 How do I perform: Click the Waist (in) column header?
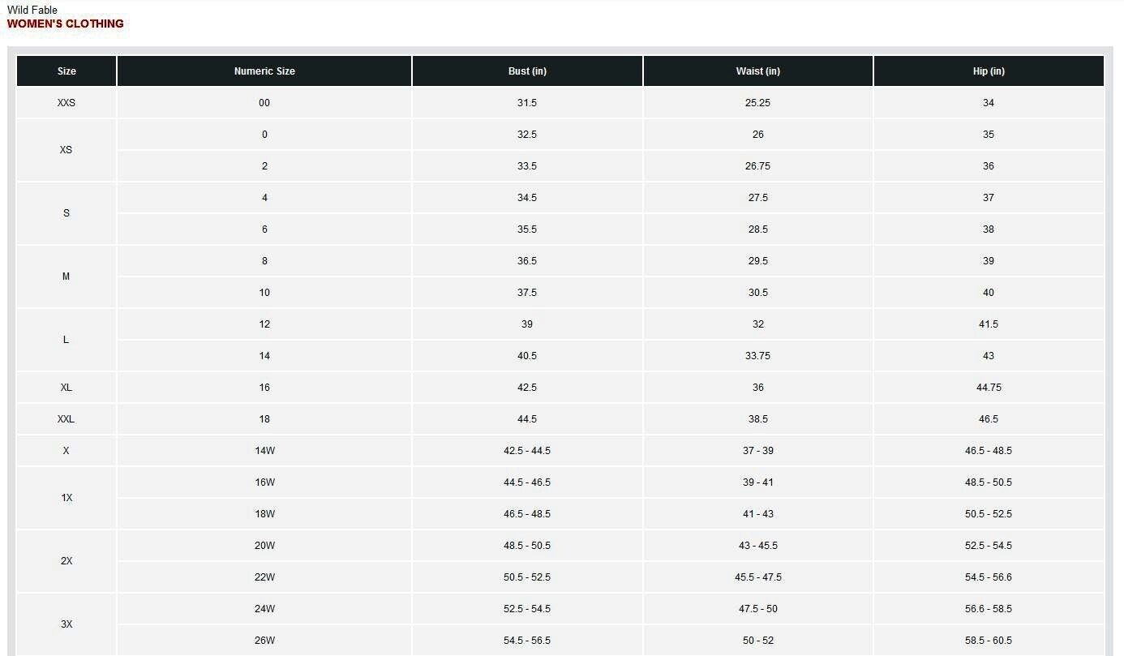point(758,71)
